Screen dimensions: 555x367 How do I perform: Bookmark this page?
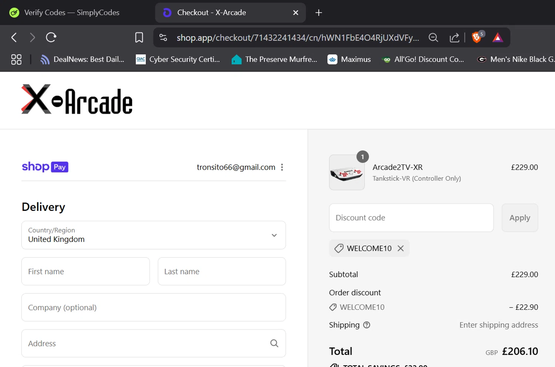pos(139,37)
